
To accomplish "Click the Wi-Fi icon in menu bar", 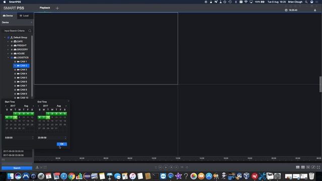I will click(x=246, y=2).
